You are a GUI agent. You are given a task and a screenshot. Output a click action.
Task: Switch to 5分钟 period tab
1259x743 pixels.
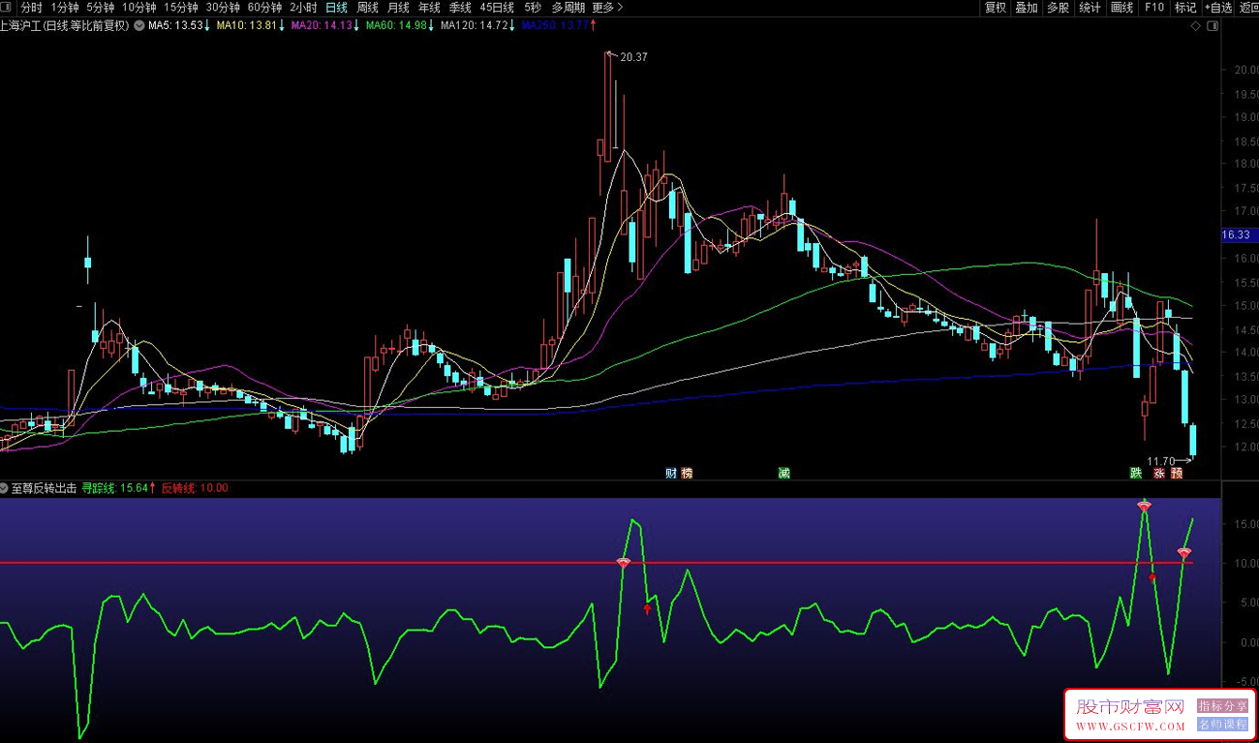click(100, 7)
